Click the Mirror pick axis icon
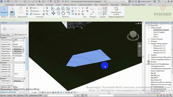The width and height of the screenshot is (173, 97). 63,9
